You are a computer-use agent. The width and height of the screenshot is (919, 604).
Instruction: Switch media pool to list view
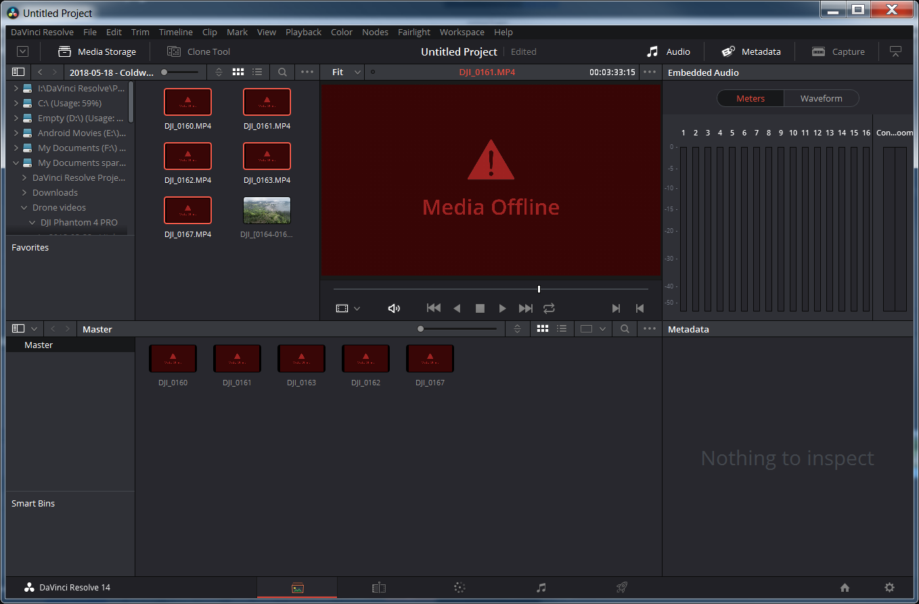(562, 328)
